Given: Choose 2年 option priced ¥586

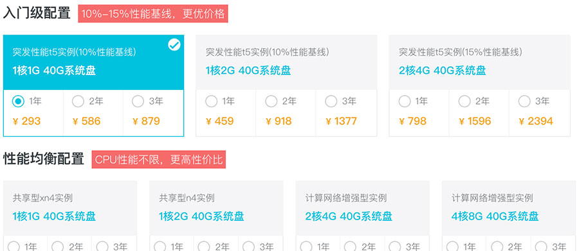Looking at the screenshot, I should coord(78,101).
